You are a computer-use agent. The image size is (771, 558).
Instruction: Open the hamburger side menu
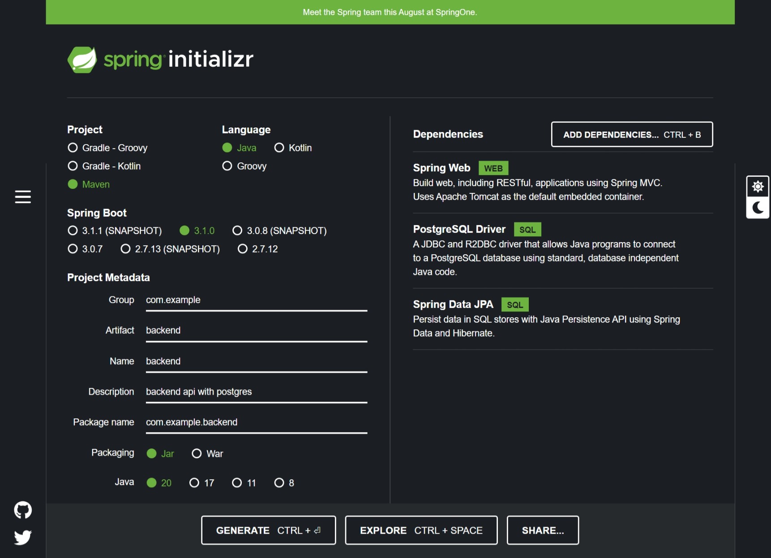click(x=23, y=197)
